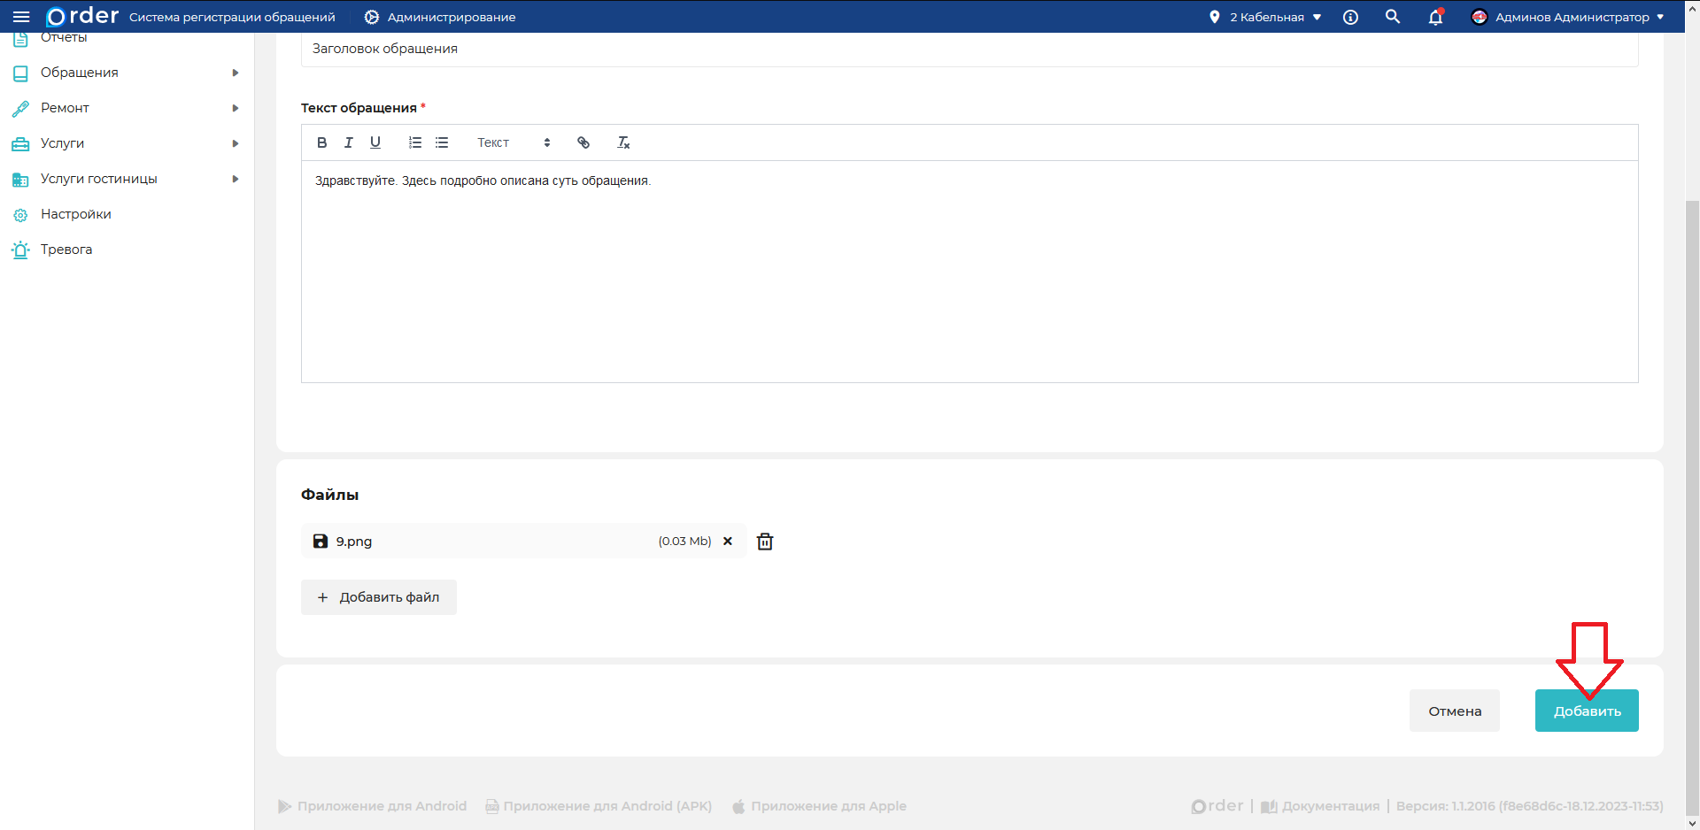Screen dimensions: 1700x830
Task: Delete the 9.png file with trash icon
Action: (765, 542)
